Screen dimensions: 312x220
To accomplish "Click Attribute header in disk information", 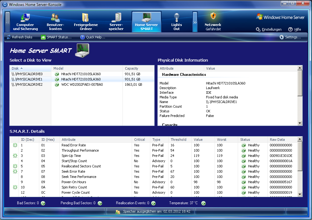I will (181, 68).
